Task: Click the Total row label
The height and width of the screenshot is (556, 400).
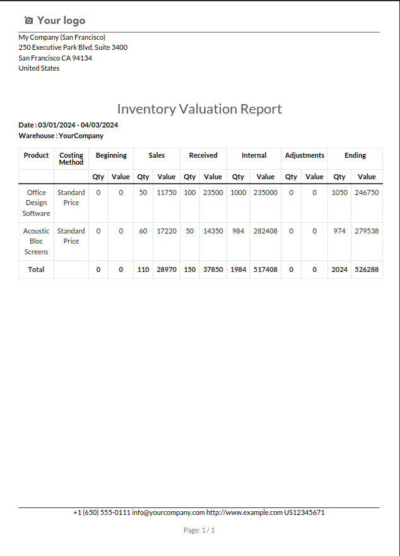Action: click(x=36, y=269)
